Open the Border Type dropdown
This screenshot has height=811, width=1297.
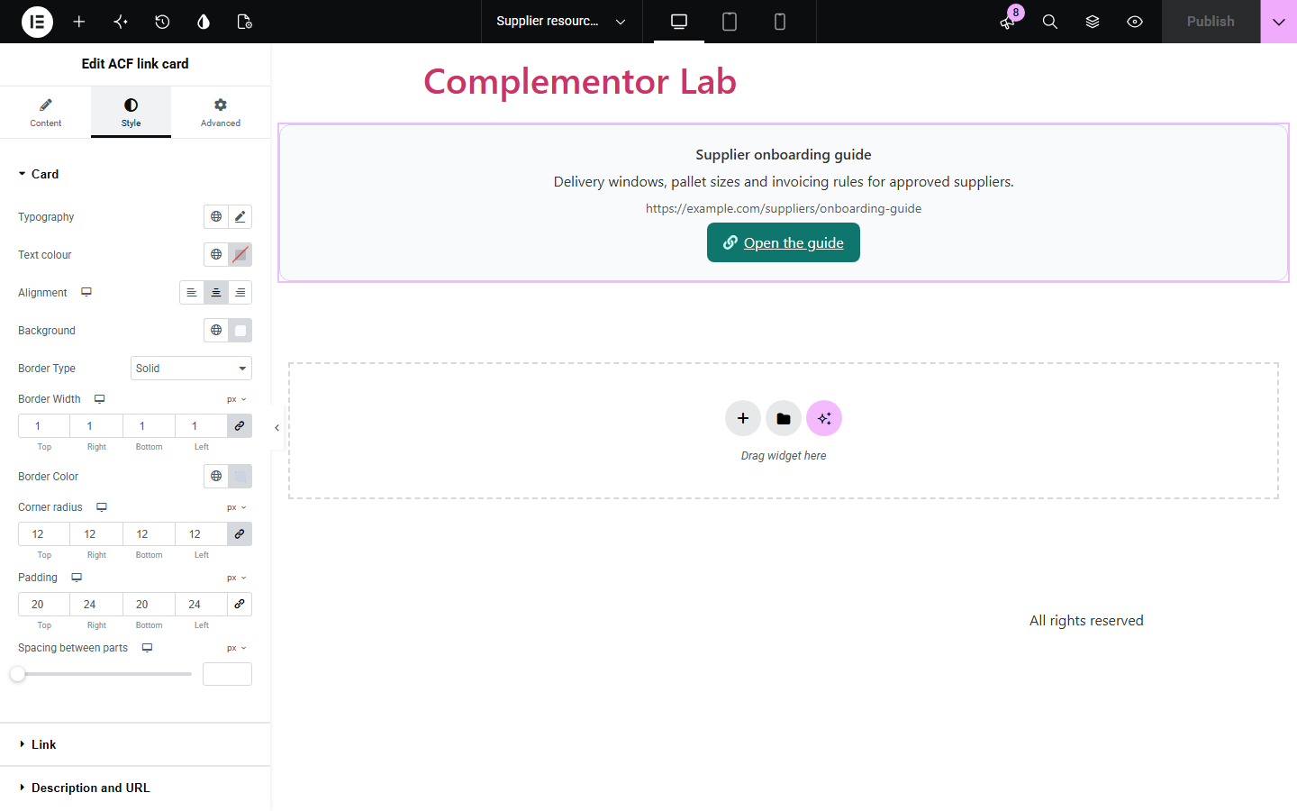[191, 368]
